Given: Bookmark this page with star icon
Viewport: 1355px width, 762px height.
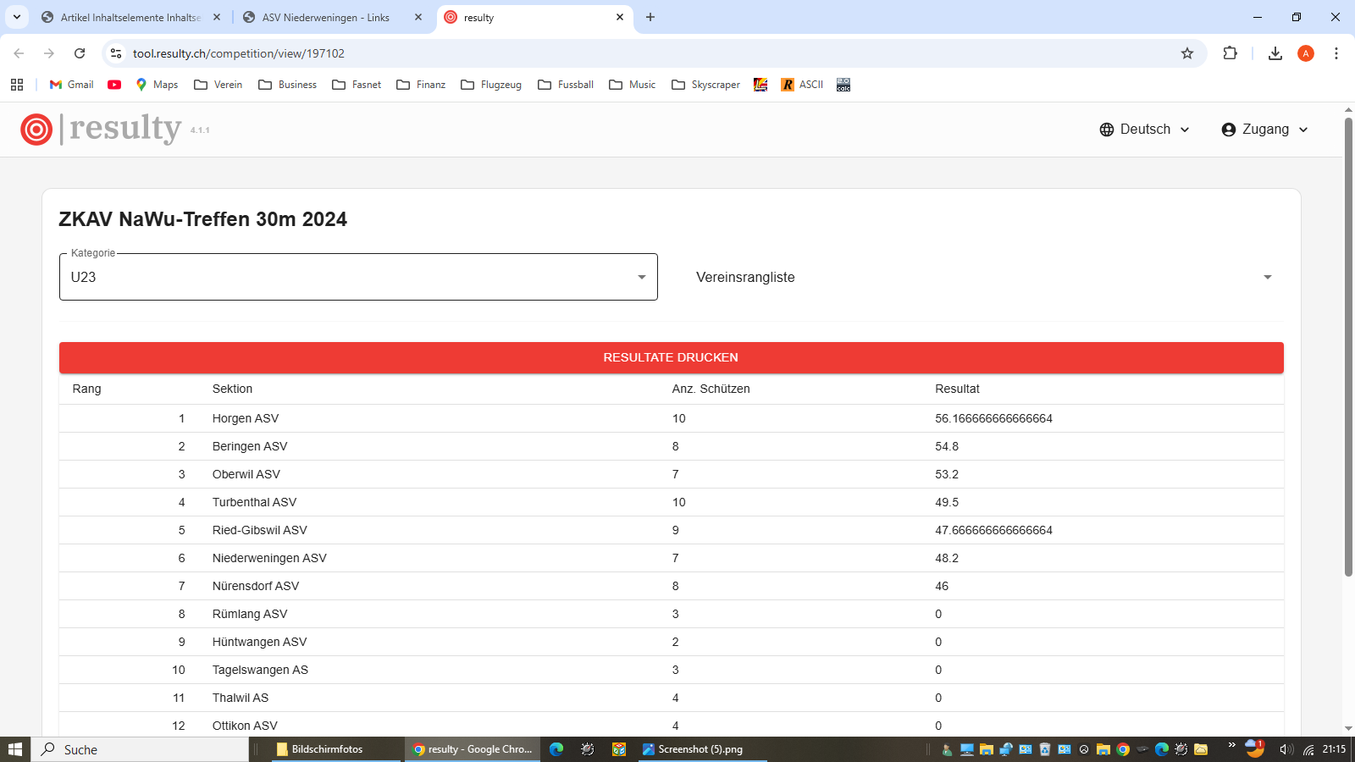Looking at the screenshot, I should [x=1187, y=53].
